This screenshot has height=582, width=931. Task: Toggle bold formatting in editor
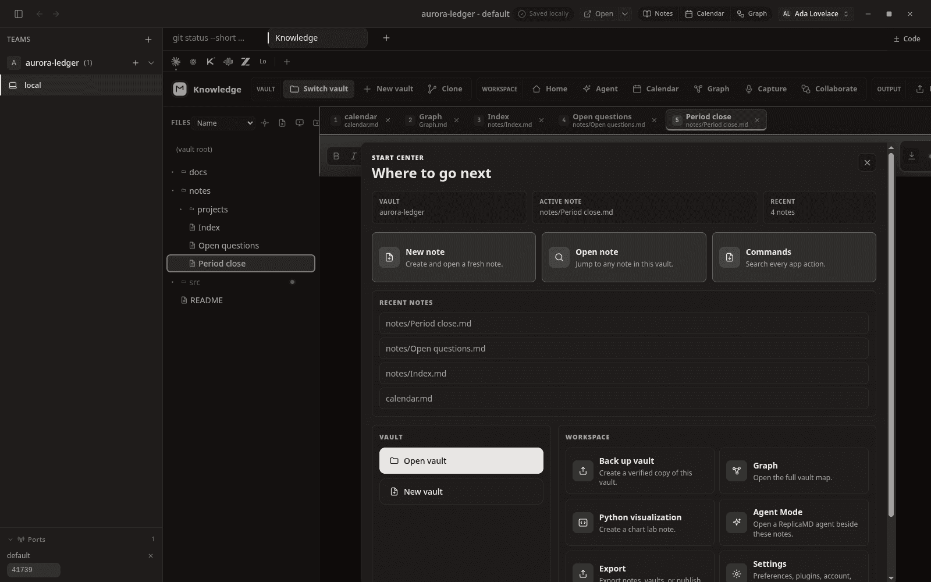tap(336, 156)
